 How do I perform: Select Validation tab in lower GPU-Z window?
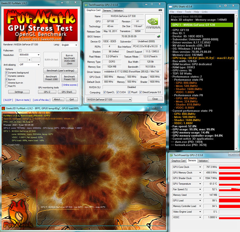[203, 161]
